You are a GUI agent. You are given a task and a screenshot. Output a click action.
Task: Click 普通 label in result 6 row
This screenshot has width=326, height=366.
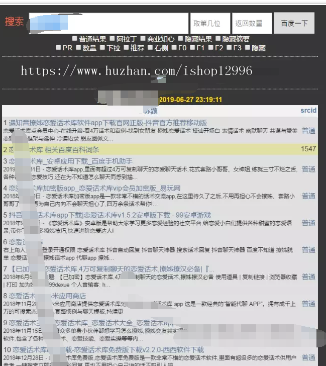point(308,250)
